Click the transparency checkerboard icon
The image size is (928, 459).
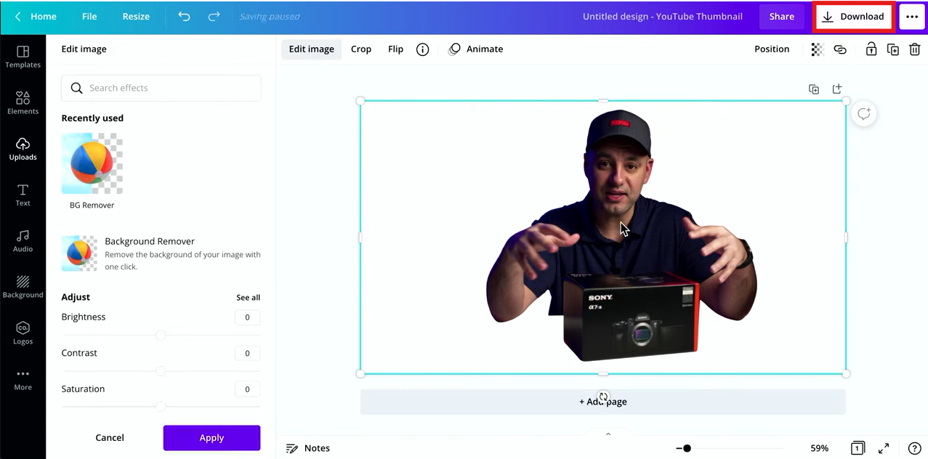tap(818, 49)
